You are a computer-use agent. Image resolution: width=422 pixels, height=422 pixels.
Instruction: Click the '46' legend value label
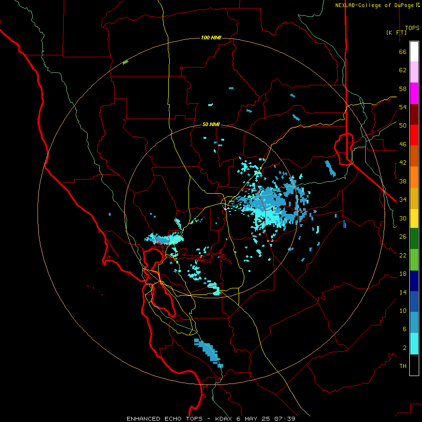(x=403, y=144)
